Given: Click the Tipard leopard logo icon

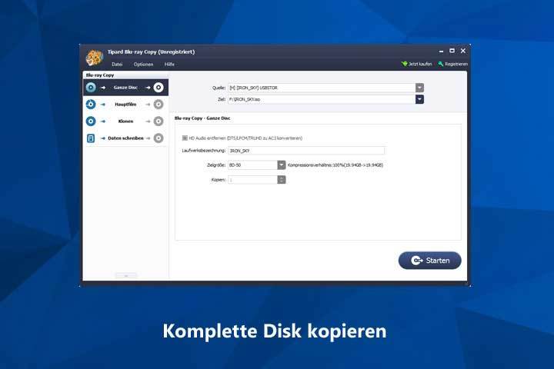Looking at the screenshot, I should click(94, 57).
